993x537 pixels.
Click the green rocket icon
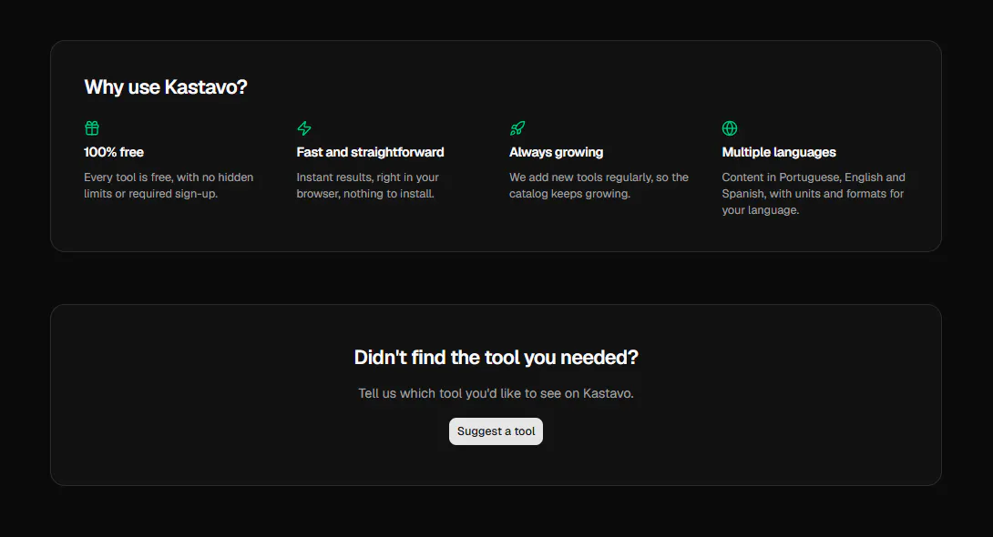(x=517, y=128)
